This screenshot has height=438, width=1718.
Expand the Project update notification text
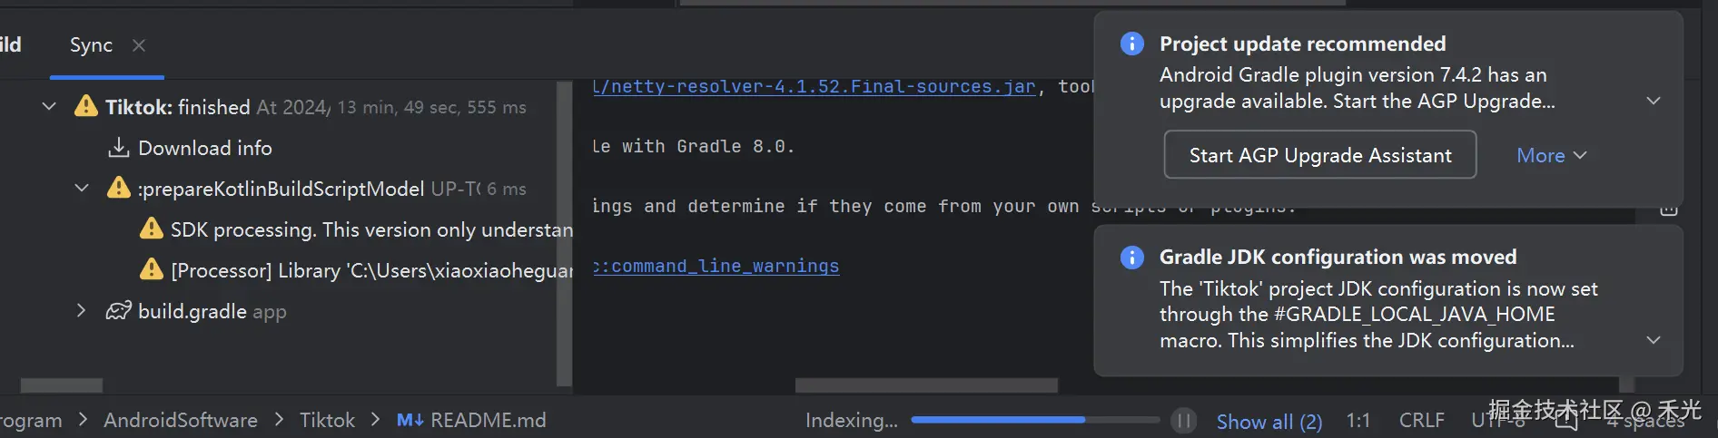[1654, 101]
